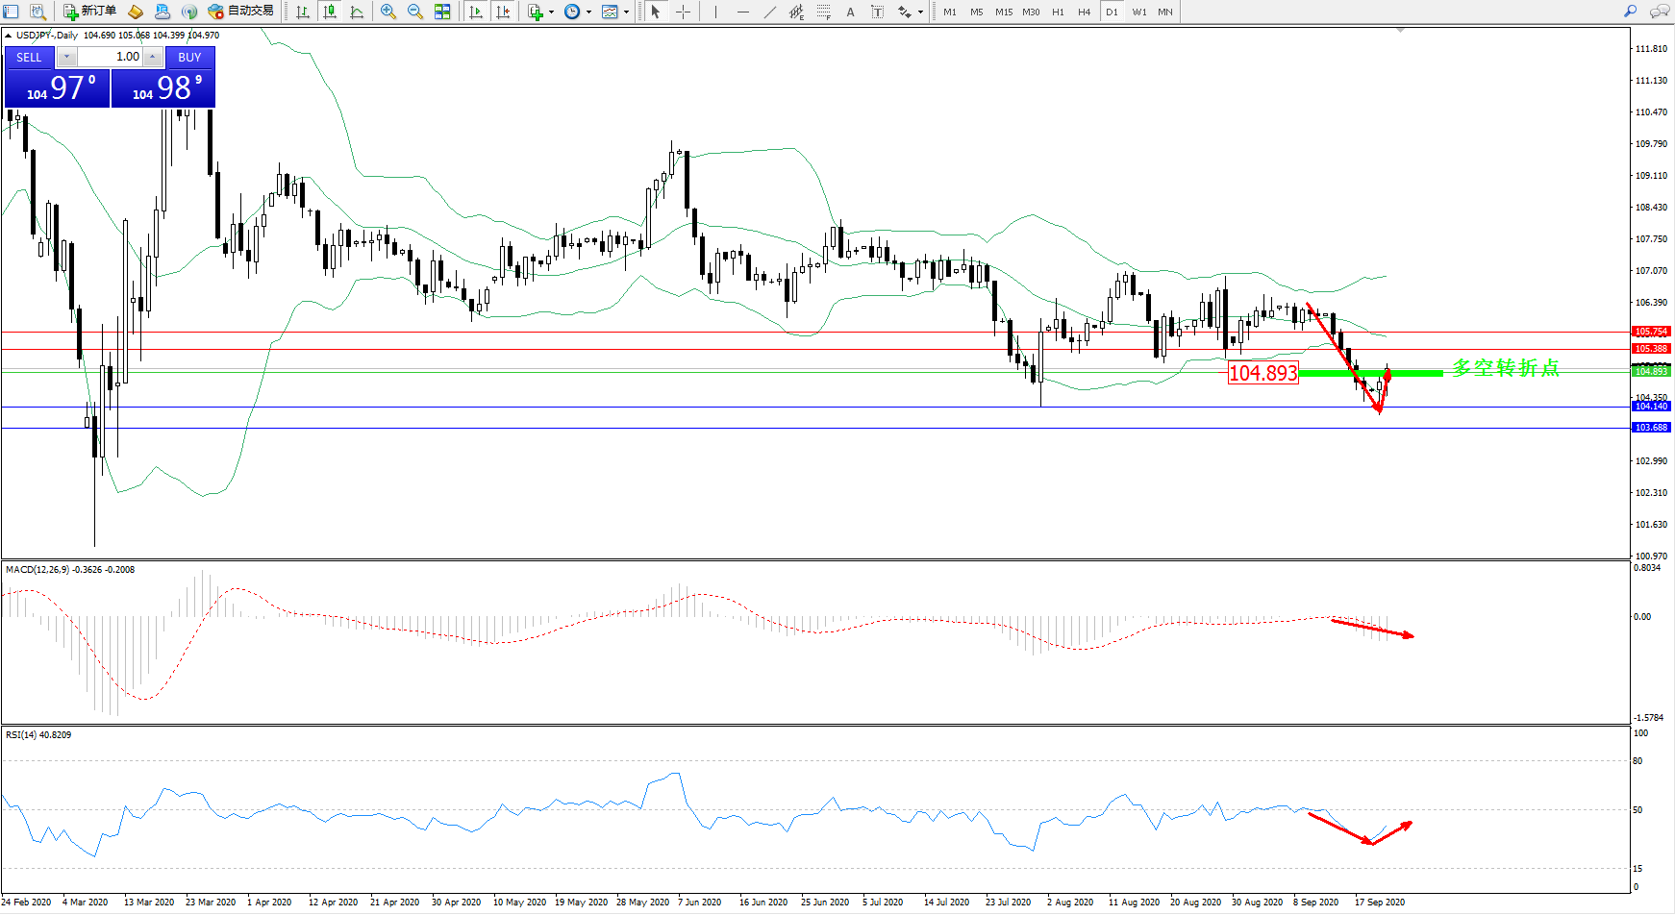1675x915 pixels.
Task: Select the crosshair tool
Action: point(683,12)
